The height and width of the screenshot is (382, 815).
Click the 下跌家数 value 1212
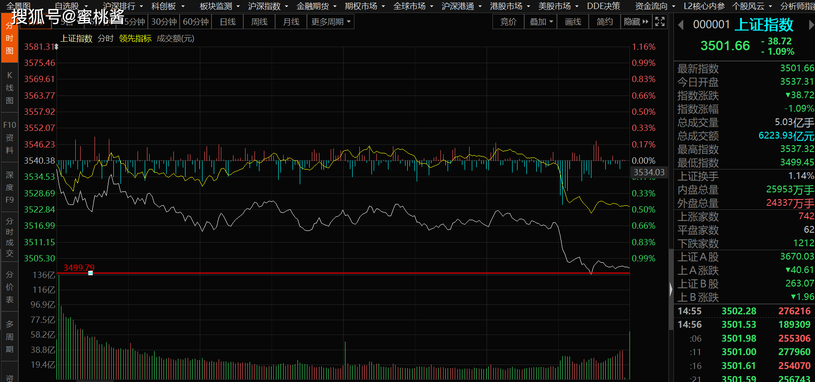[803, 243]
